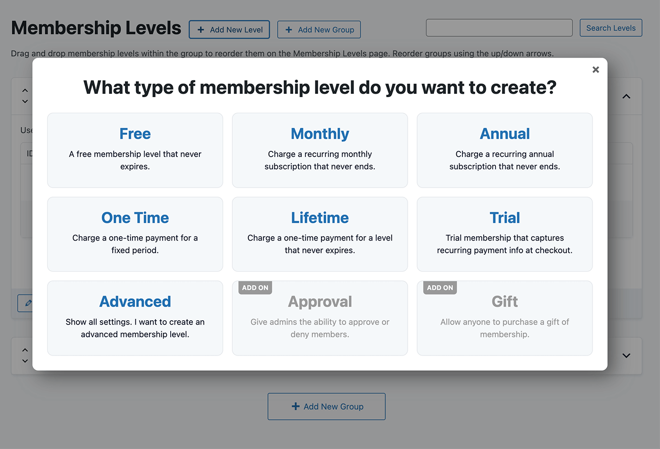660x449 pixels.
Task: Click ADD ON badge on Approval card
Action: pos(255,288)
